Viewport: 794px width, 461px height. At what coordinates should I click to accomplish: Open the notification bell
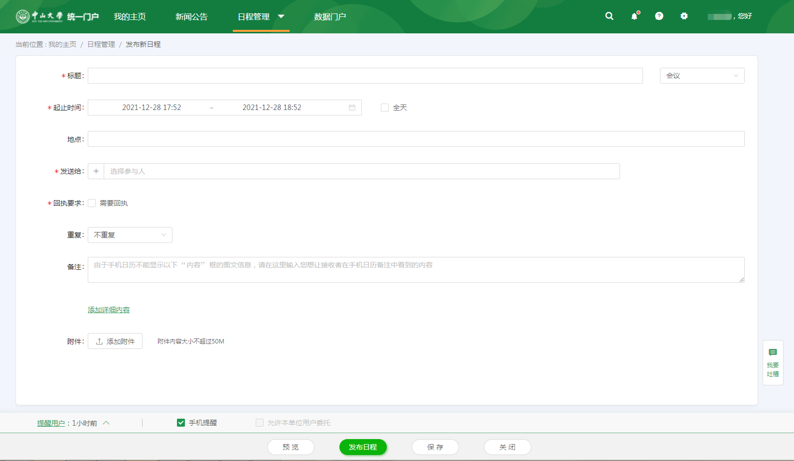point(635,16)
